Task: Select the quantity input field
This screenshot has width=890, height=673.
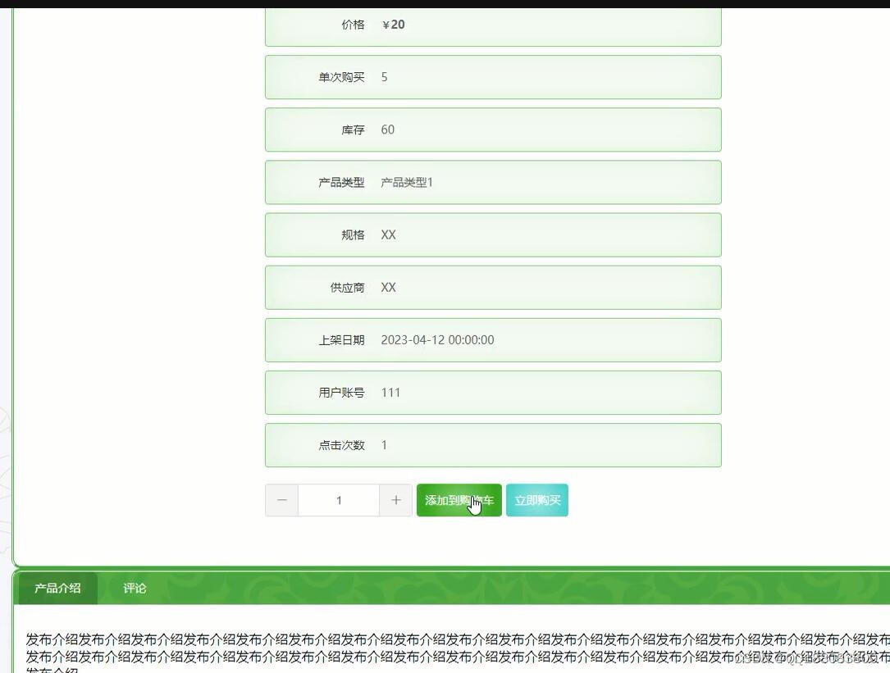Action: 338,500
